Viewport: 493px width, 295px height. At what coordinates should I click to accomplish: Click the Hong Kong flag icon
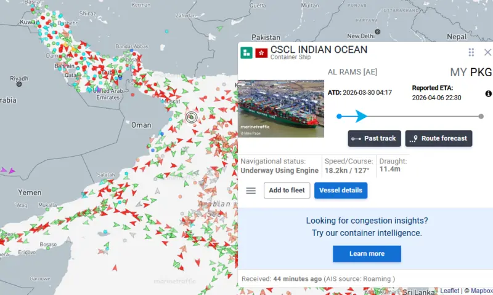[x=261, y=53]
